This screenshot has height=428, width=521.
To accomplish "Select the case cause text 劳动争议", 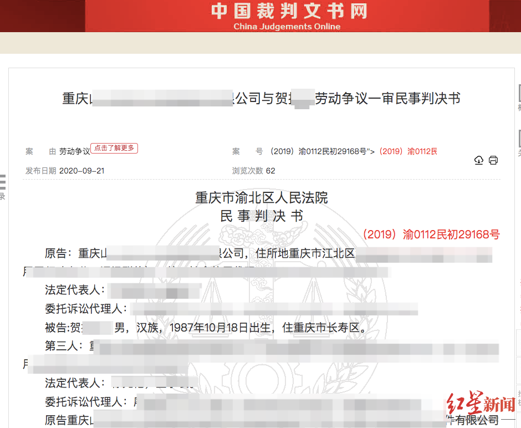I will pyautogui.click(x=74, y=151).
